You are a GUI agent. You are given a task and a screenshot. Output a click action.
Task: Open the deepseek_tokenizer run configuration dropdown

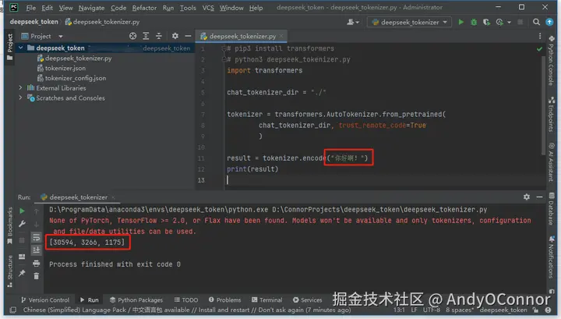tap(410, 22)
